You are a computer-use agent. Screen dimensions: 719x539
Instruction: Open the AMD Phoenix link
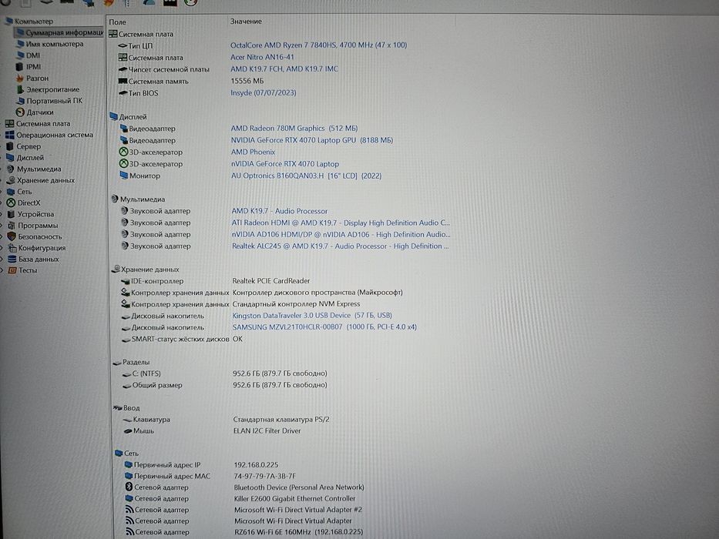point(253,152)
